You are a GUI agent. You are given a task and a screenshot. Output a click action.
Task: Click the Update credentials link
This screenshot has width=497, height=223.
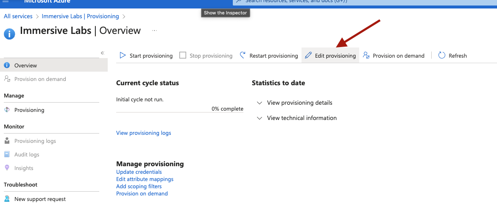139,172
